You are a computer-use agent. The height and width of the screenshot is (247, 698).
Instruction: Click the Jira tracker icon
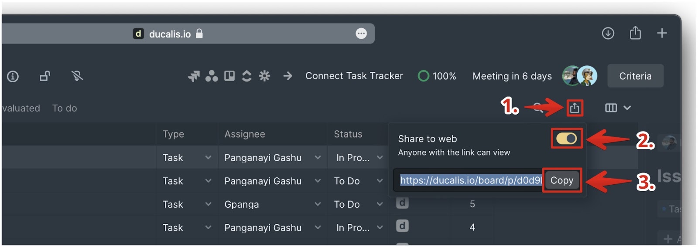(194, 76)
